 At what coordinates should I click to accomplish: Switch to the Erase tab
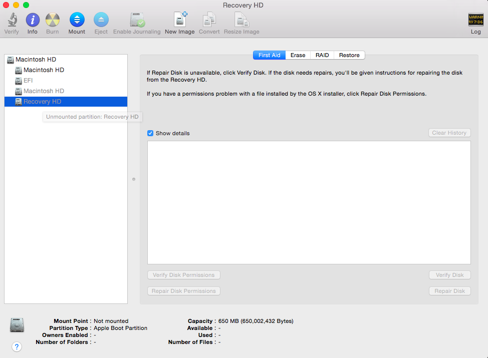(298, 55)
